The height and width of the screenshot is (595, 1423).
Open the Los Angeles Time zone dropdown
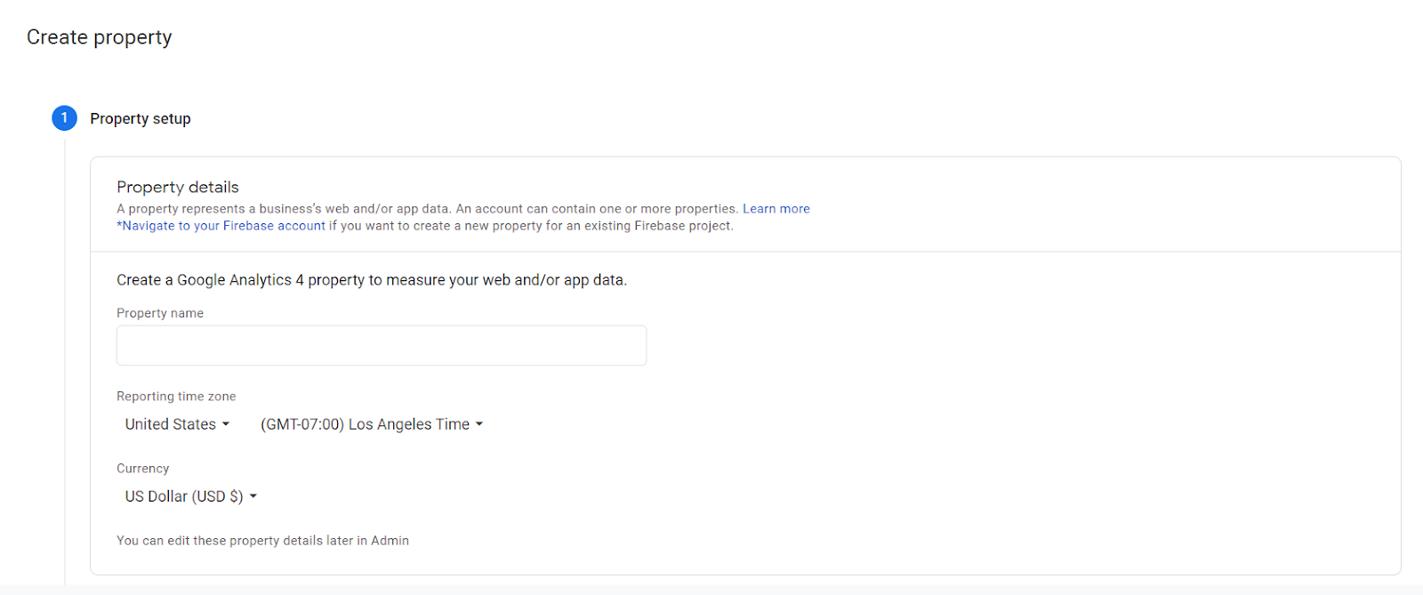(372, 424)
